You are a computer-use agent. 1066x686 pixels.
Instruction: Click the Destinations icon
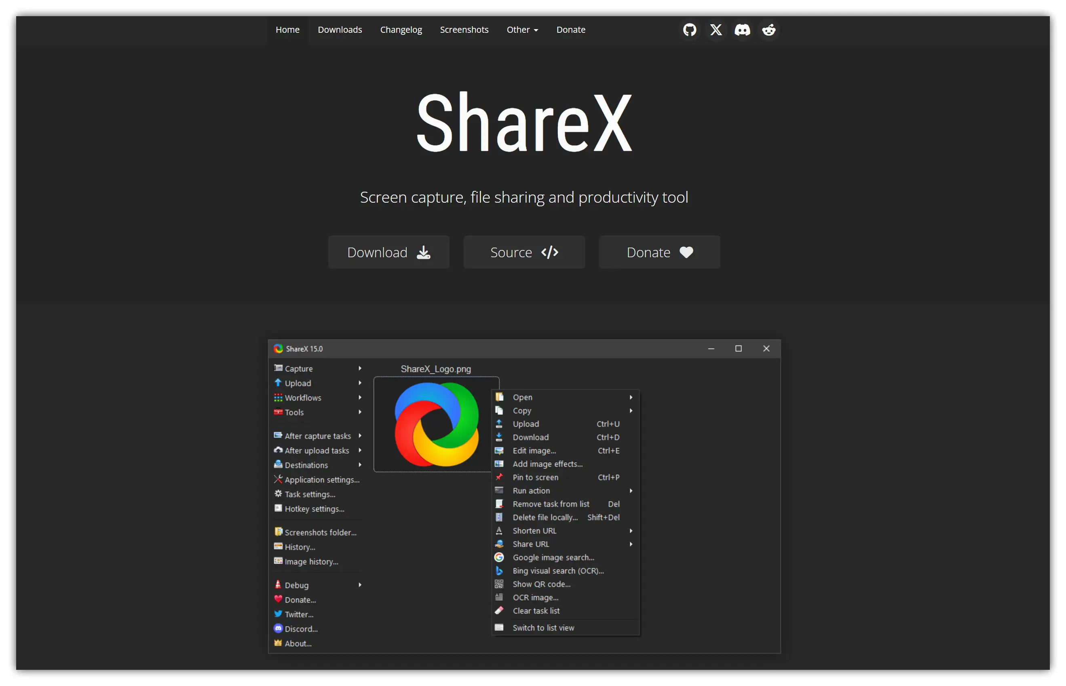coord(278,465)
